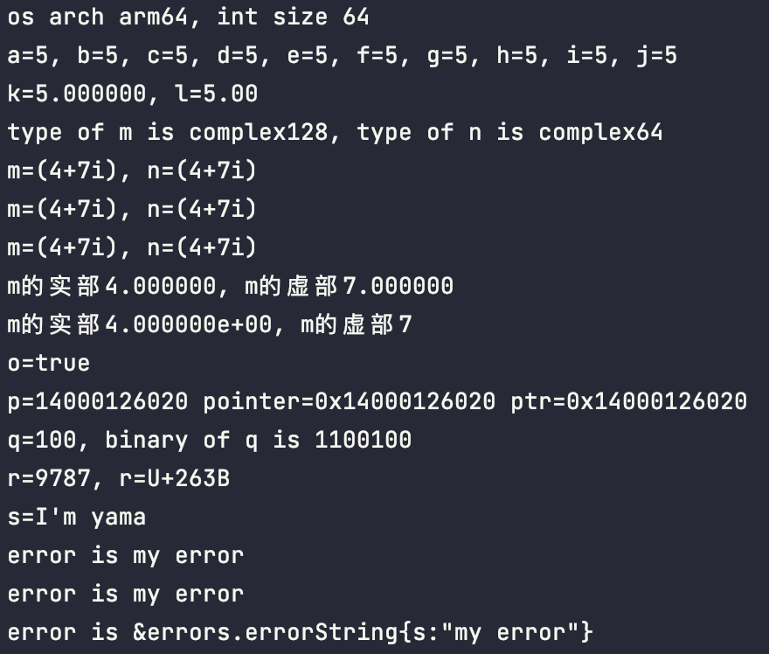769x654 pixels.
Task: Click the text 'r=9787'
Action: pyautogui.click(x=49, y=478)
